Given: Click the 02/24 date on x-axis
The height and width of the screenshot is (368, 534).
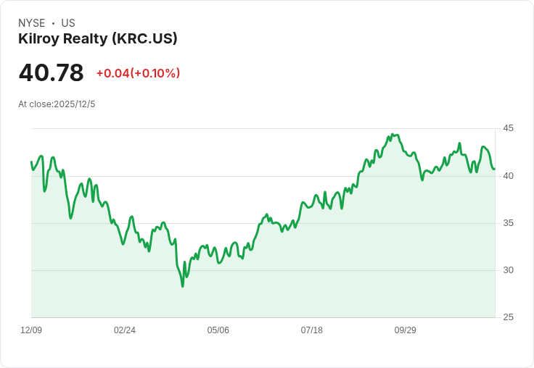Looking at the screenshot, I should [125, 330].
